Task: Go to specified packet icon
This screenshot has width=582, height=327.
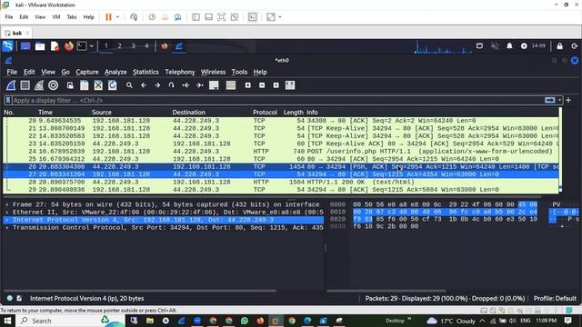Action: click(x=171, y=85)
